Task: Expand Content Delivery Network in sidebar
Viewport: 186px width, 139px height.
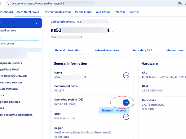Action: (x=14, y=76)
